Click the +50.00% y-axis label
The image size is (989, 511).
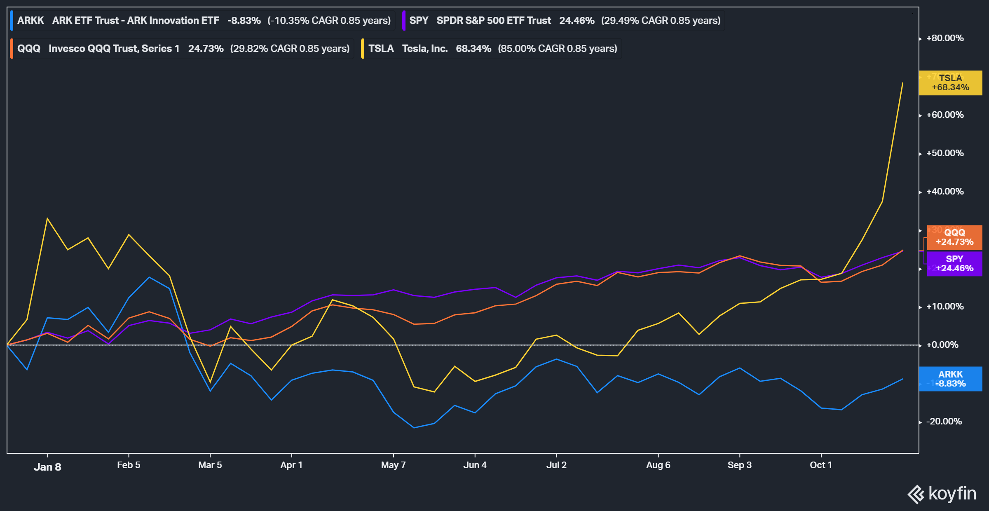(945, 153)
